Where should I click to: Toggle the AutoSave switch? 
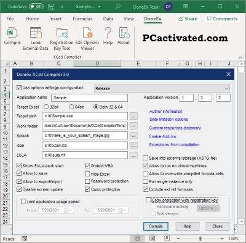pyautogui.click(x=36, y=7)
